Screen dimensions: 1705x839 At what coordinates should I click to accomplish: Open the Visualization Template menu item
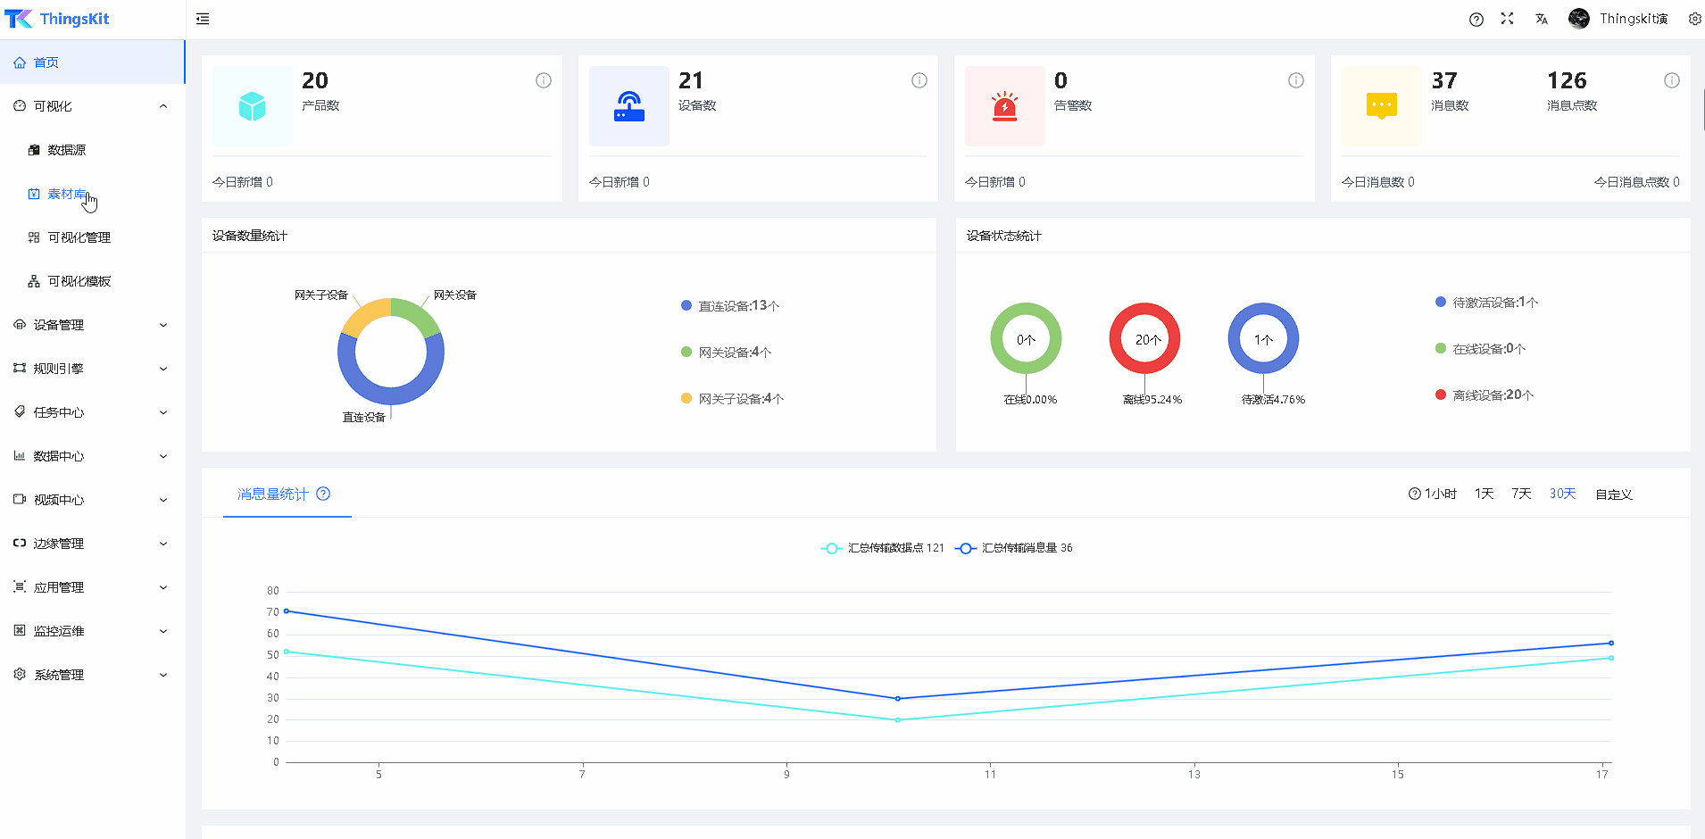click(x=79, y=281)
